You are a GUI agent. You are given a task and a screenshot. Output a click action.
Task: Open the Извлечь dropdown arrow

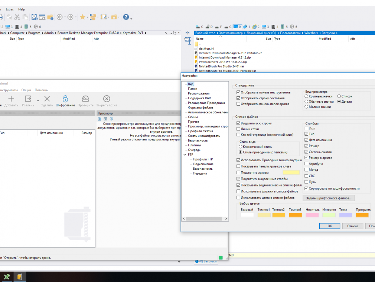pos(38,100)
